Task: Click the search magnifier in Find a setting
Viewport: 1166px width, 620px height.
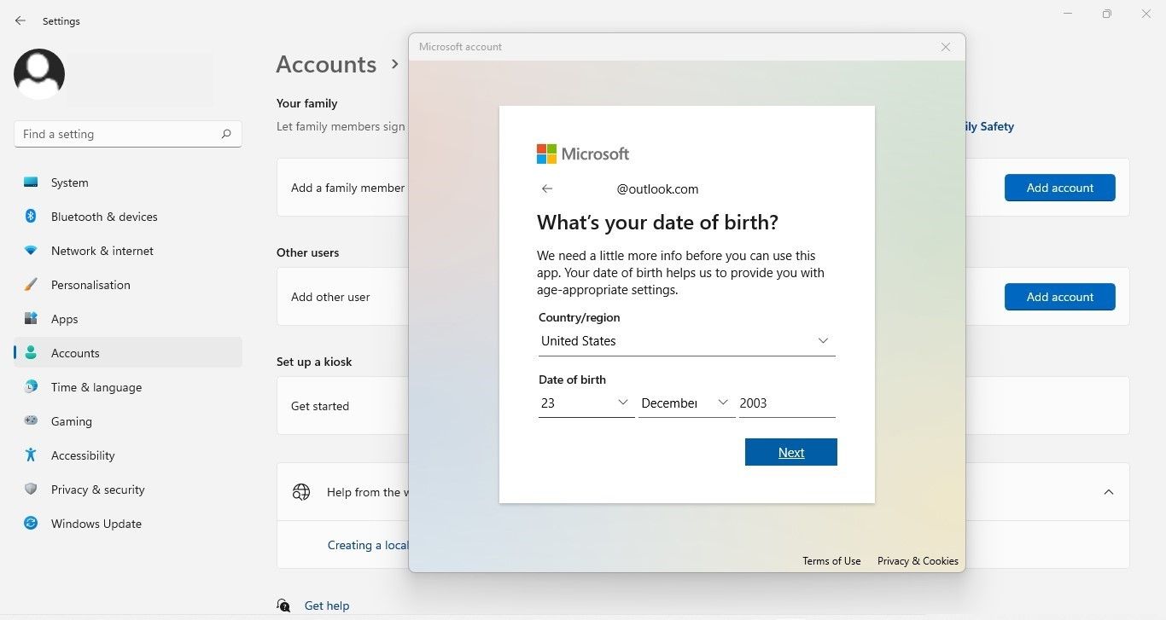Action: click(226, 134)
